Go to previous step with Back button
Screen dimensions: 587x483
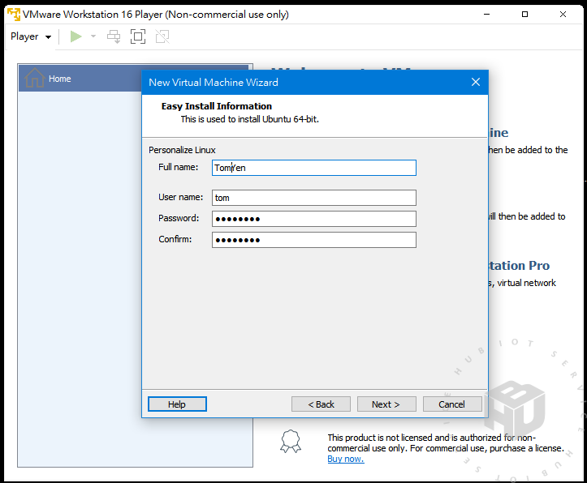pos(321,404)
